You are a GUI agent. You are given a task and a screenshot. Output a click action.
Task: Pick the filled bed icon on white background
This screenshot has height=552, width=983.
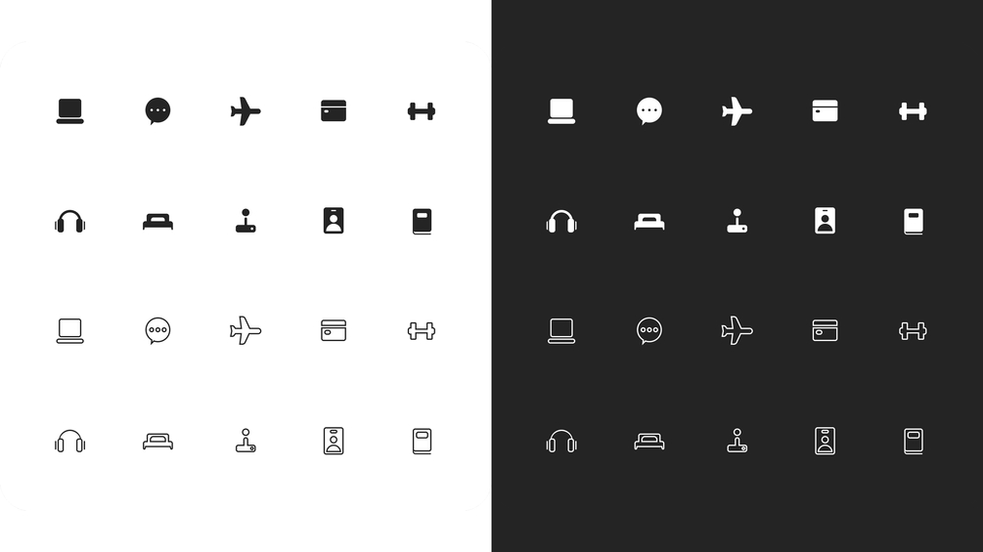point(158,222)
